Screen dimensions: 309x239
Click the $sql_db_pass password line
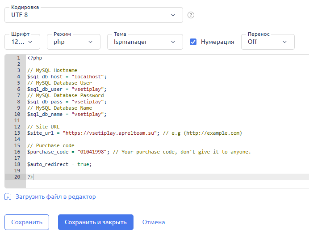click(x=67, y=102)
